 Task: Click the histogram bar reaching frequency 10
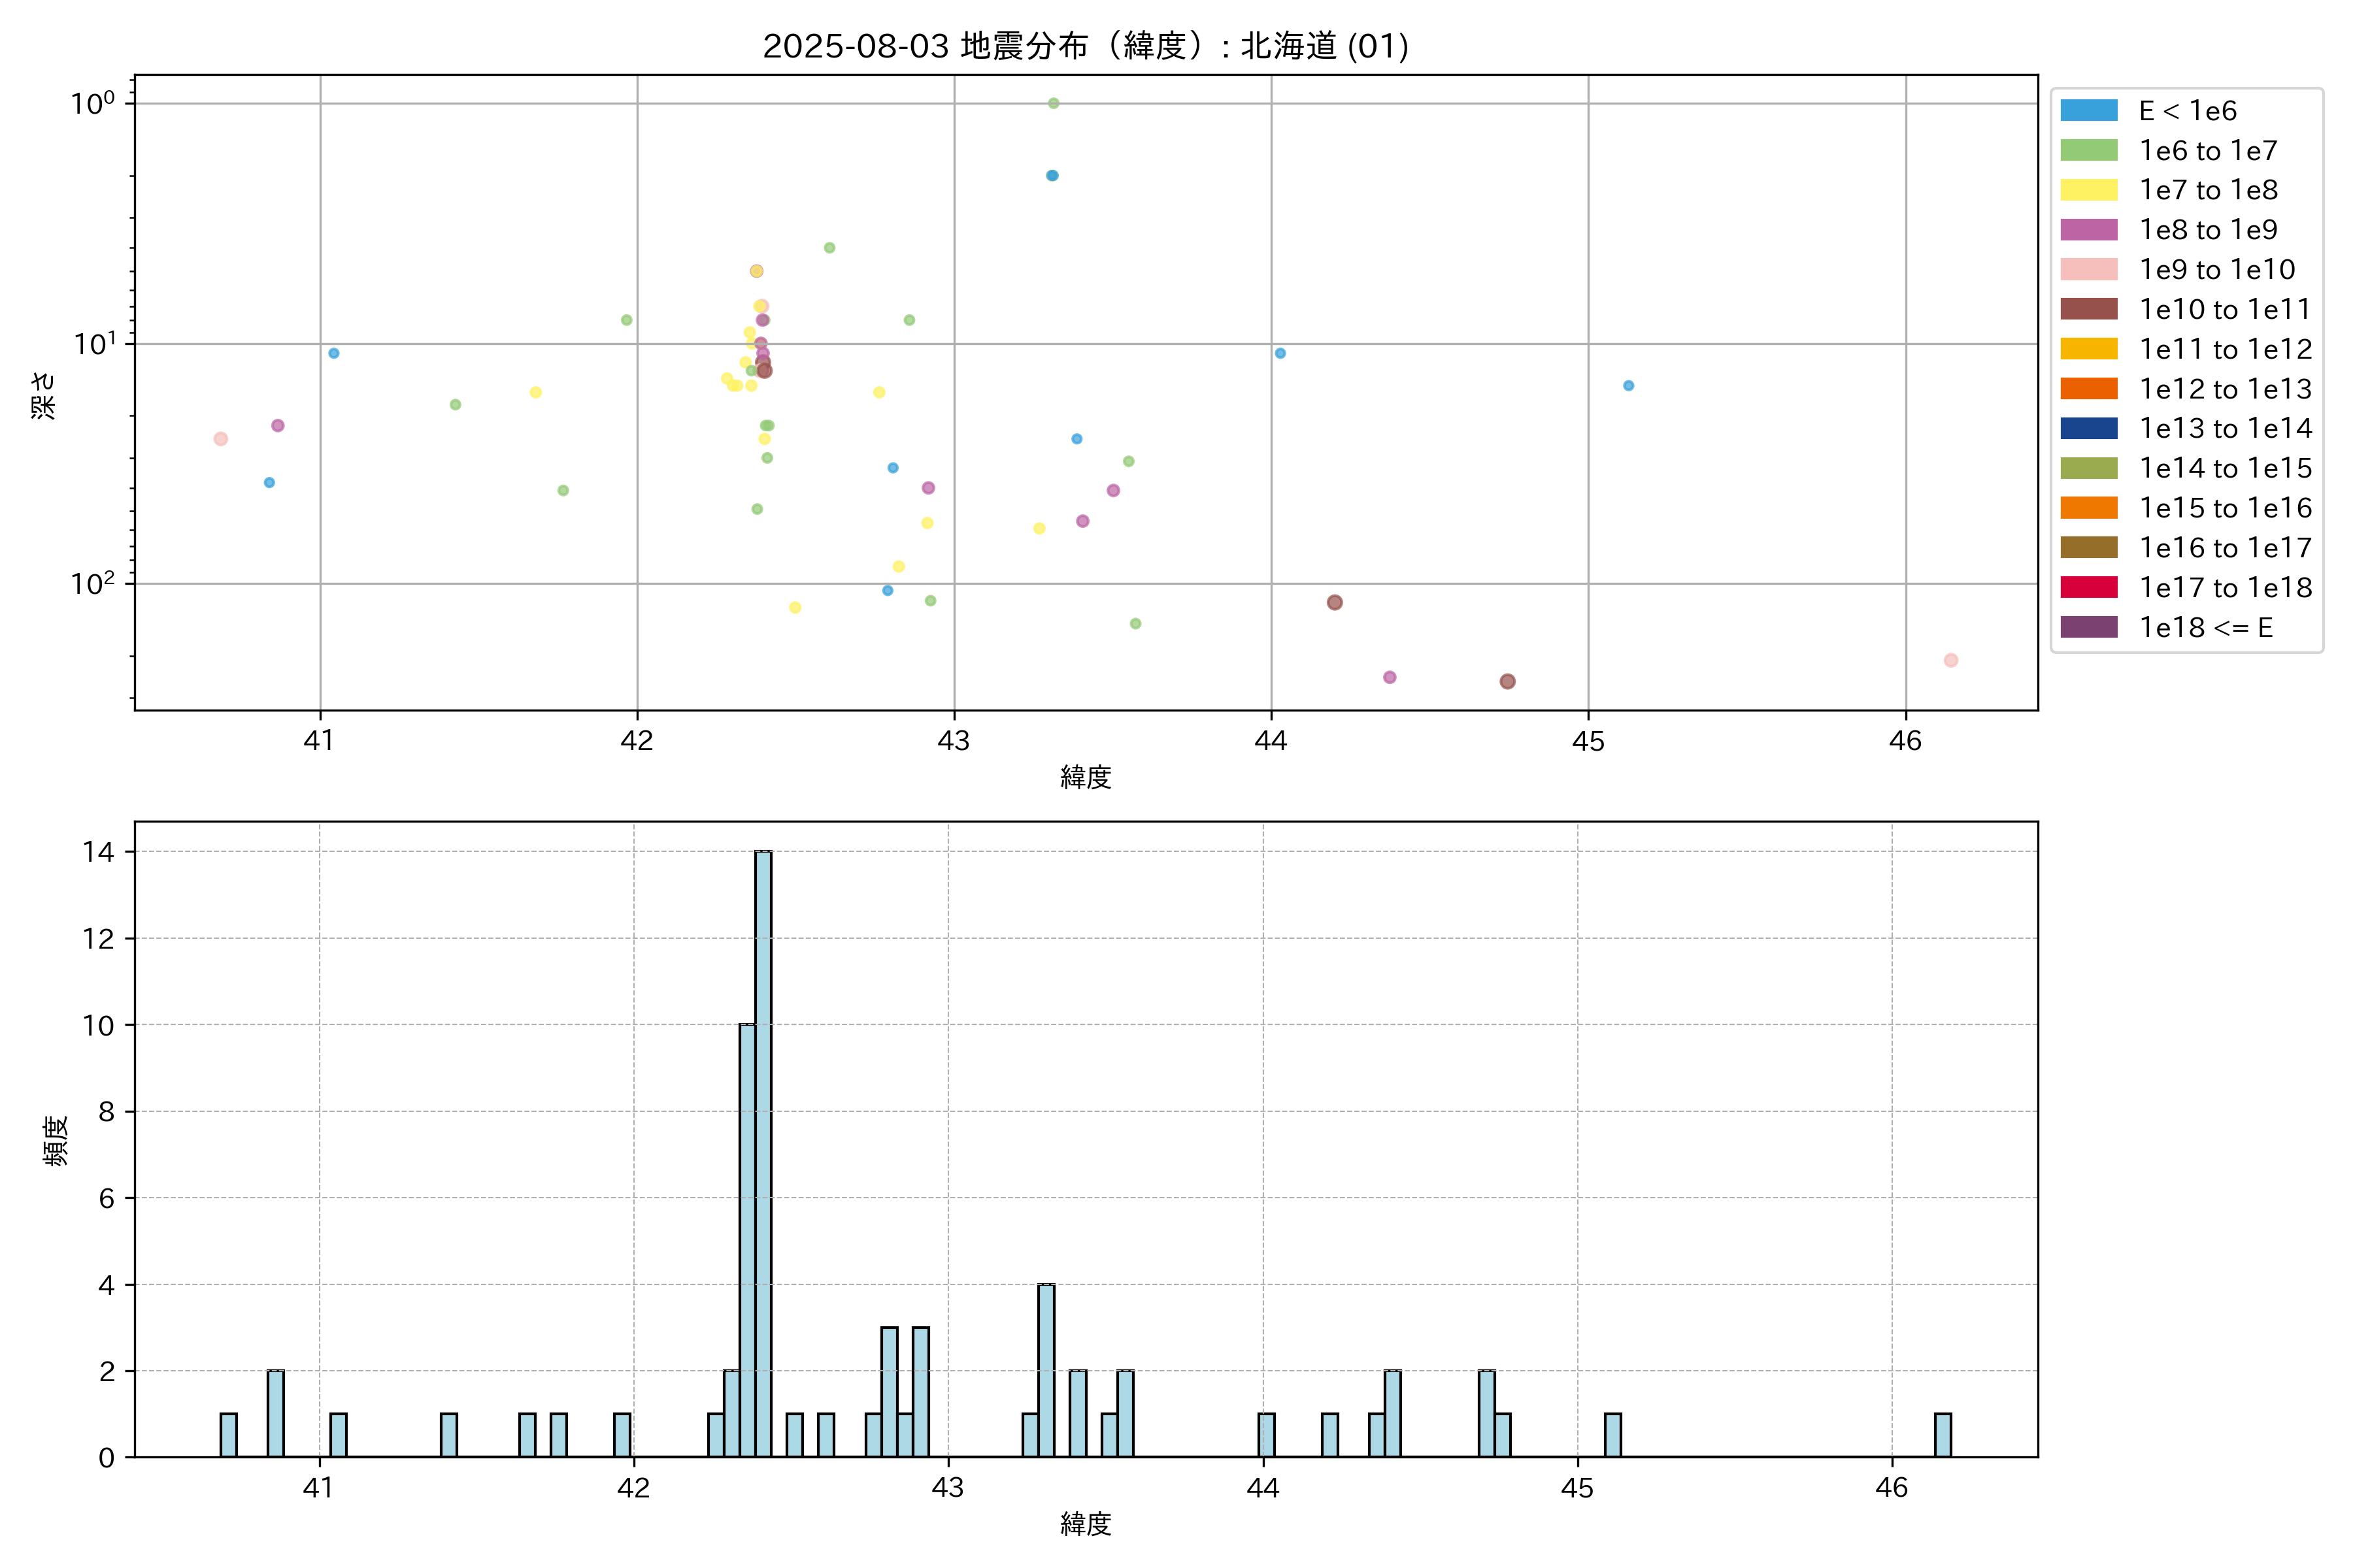coord(747,1240)
